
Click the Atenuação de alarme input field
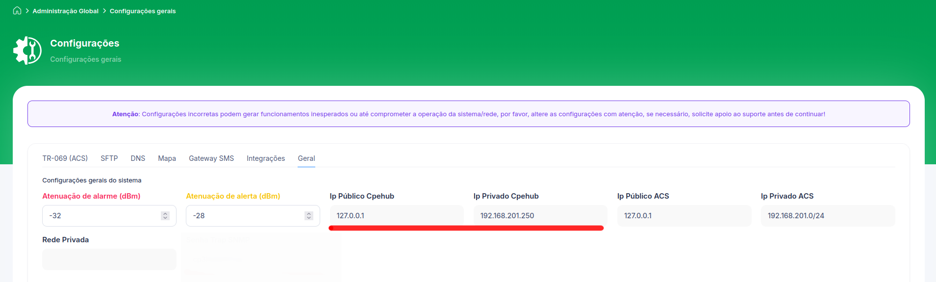pos(109,216)
